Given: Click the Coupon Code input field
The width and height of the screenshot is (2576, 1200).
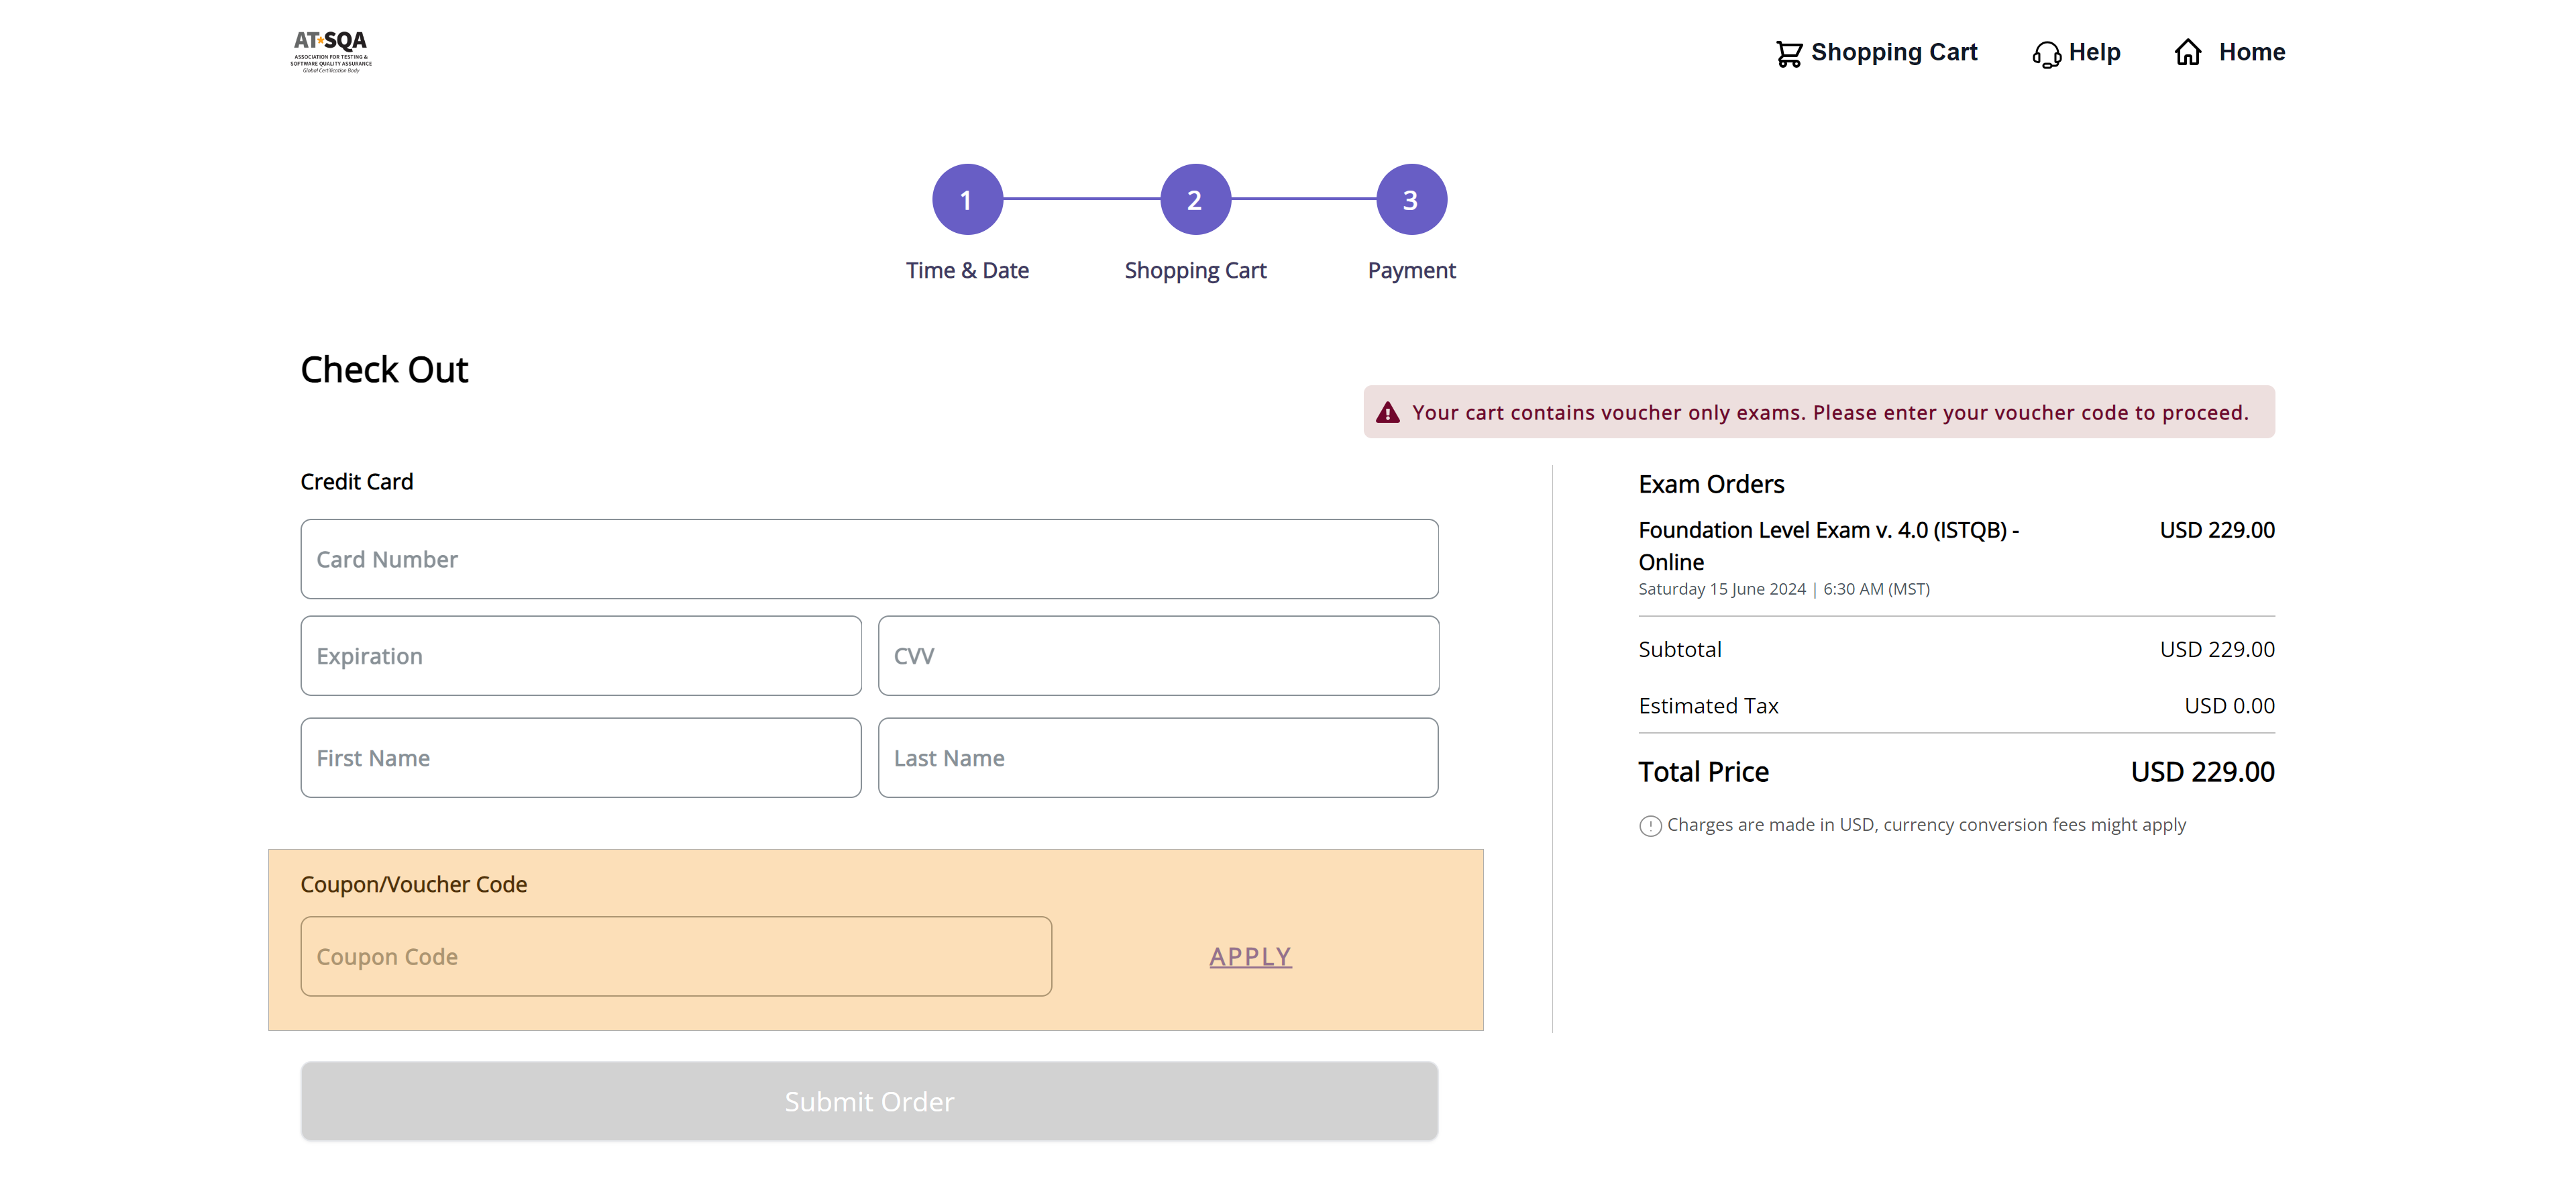Looking at the screenshot, I should pyautogui.click(x=676, y=955).
